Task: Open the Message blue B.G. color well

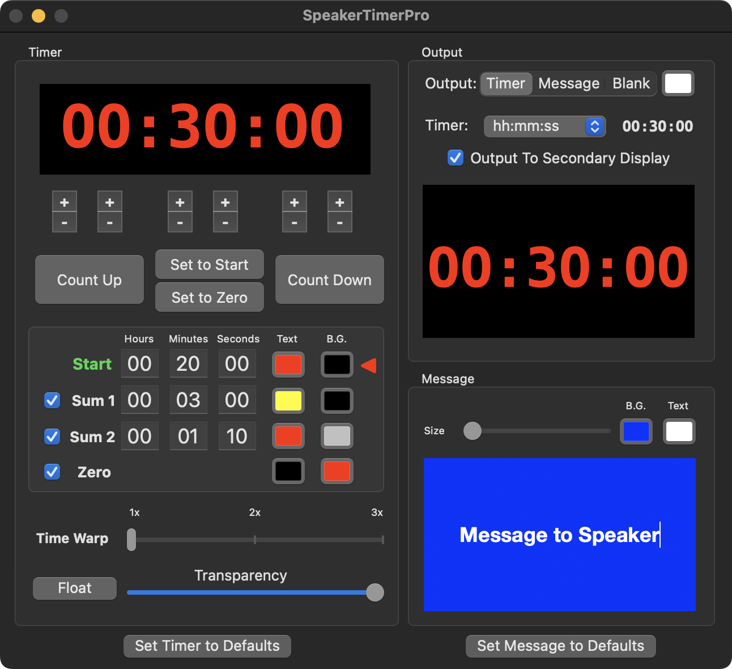Action: coord(636,431)
